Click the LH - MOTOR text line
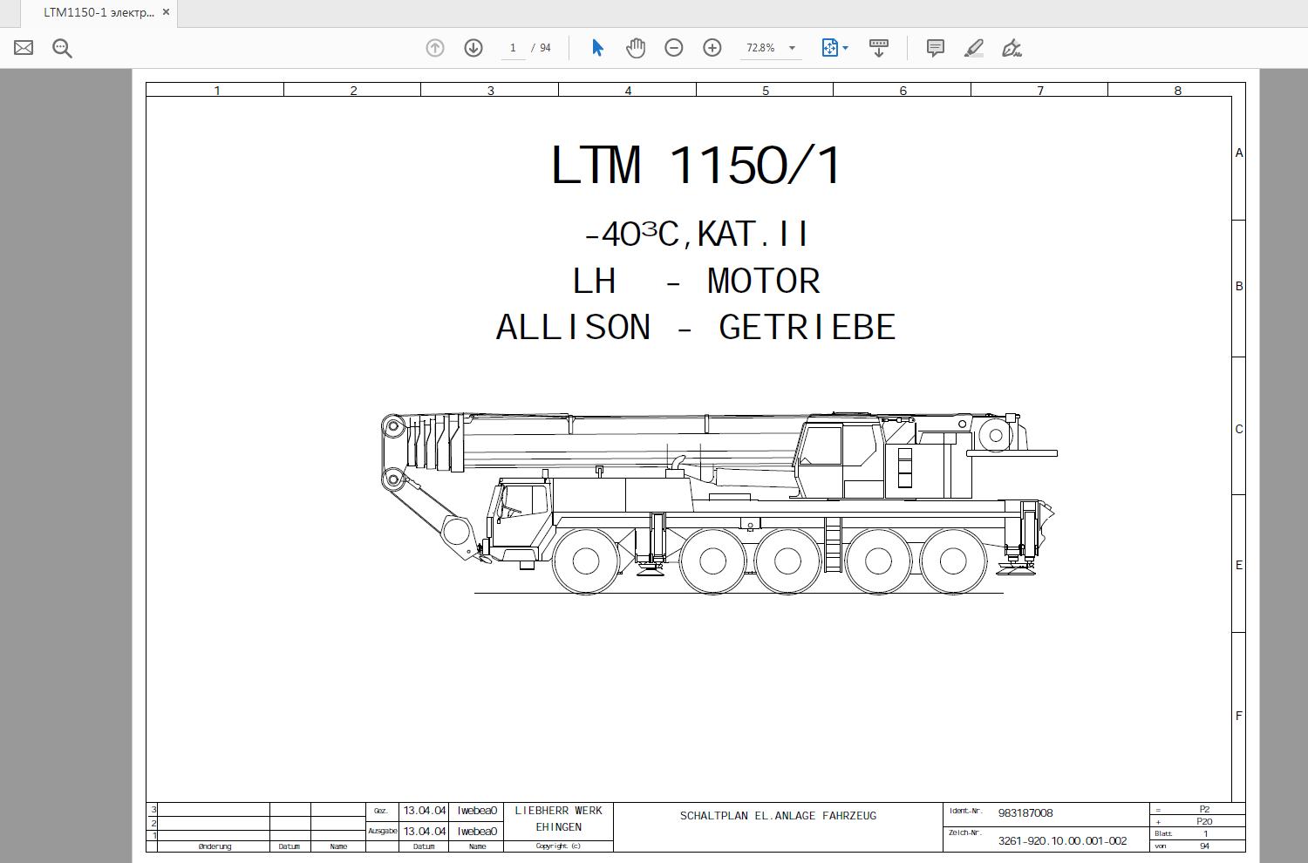The image size is (1308, 863). pyautogui.click(x=696, y=282)
